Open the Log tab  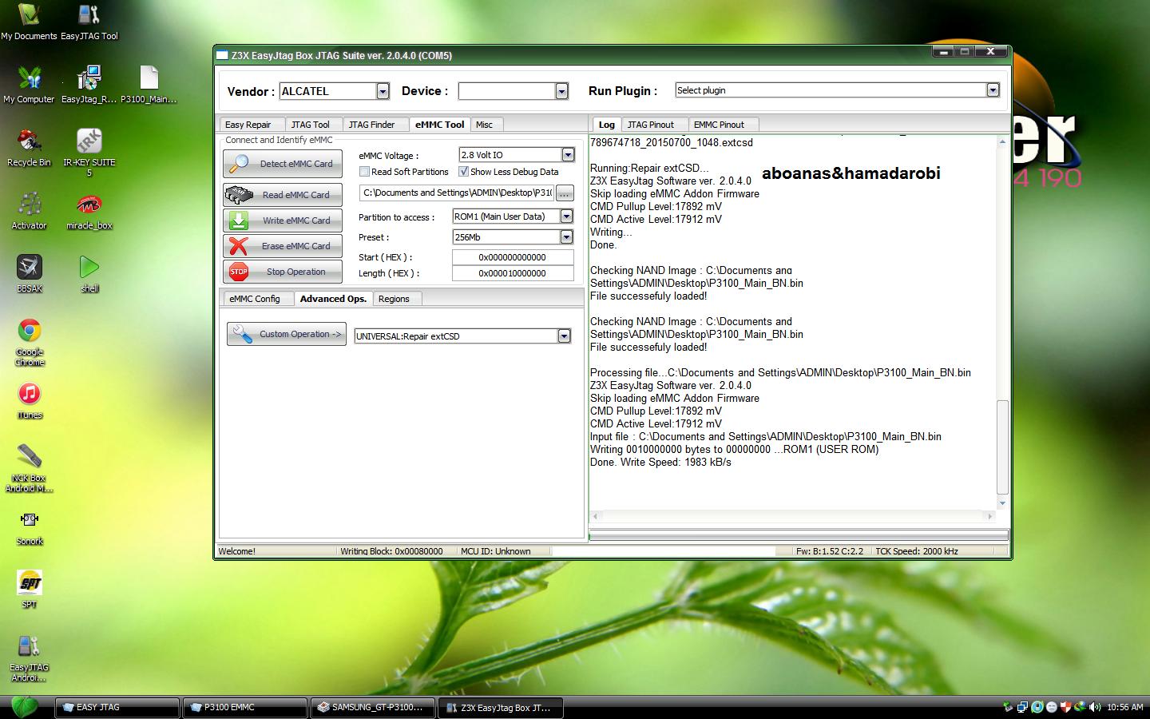(606, 125)
